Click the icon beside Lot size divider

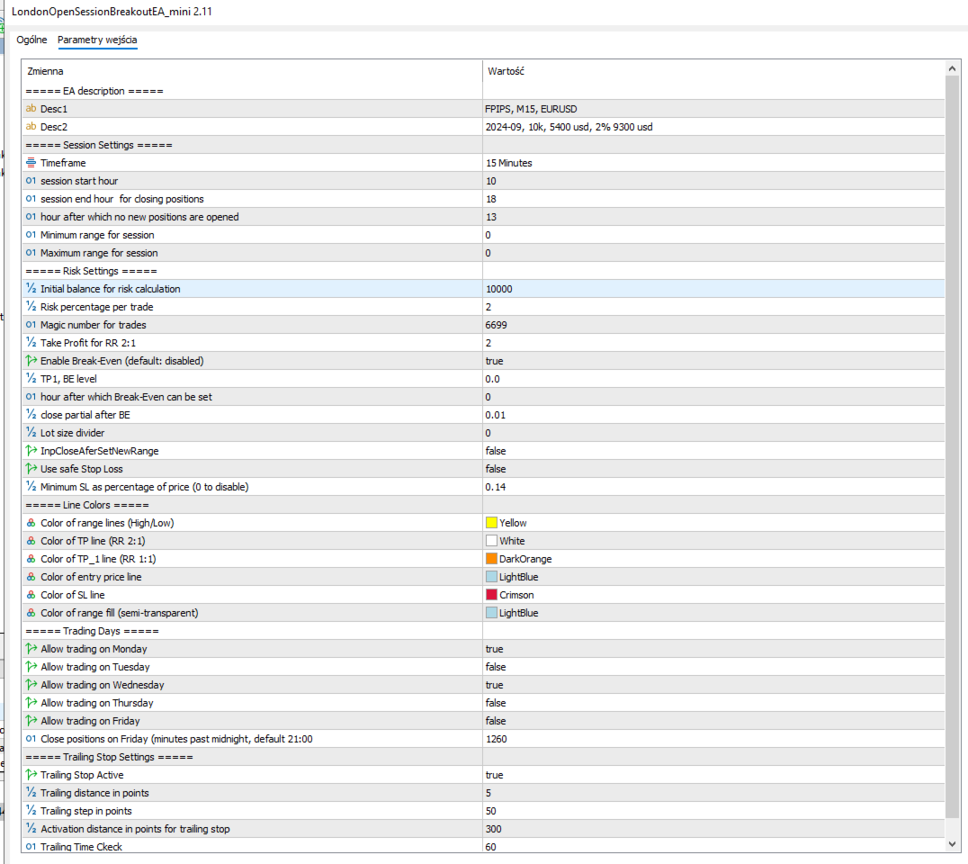(31, 433)
